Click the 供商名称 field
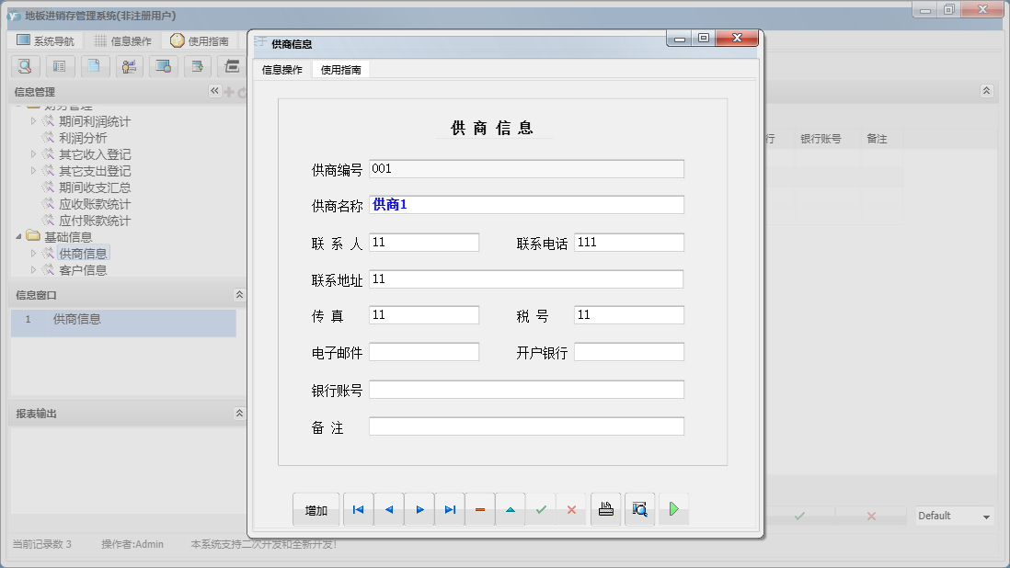 tap(526, 205)
